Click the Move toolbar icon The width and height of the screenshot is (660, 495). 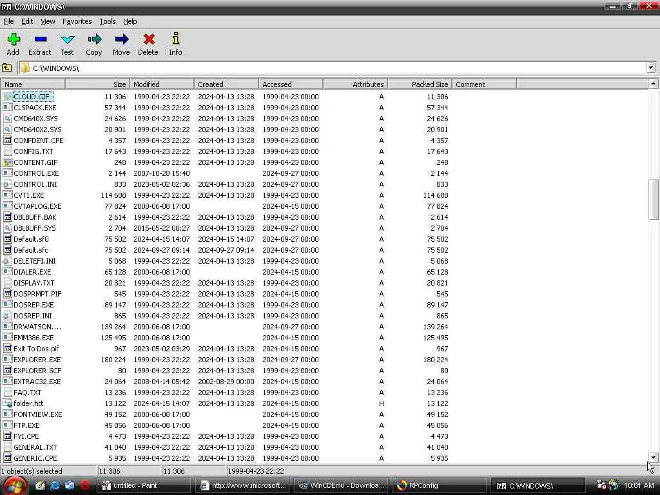[121, 39]
